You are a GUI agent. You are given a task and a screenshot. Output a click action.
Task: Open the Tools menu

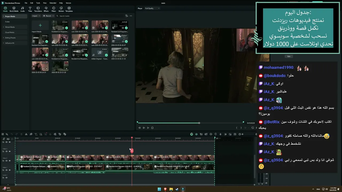38,3
